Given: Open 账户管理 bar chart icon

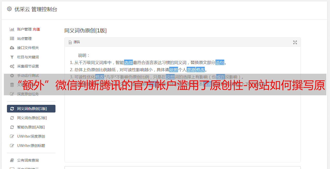Looking at the screenshot, I should [12, 29].
